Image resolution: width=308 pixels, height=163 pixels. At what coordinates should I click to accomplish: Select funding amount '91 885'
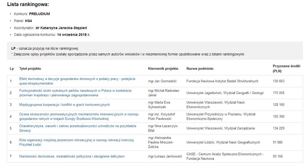[x=278, y=142]
